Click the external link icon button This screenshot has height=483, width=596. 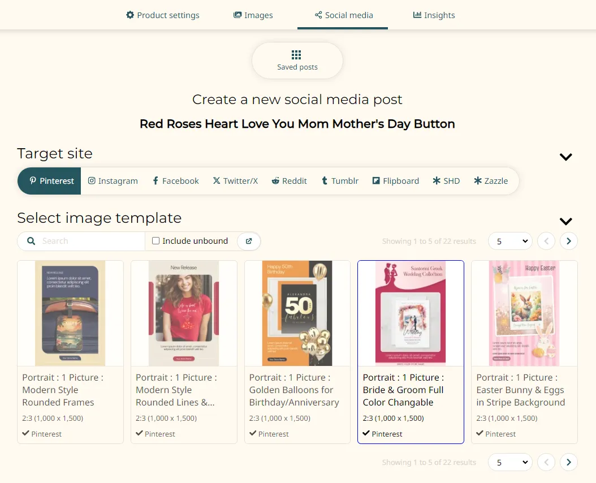click(249, 241)
